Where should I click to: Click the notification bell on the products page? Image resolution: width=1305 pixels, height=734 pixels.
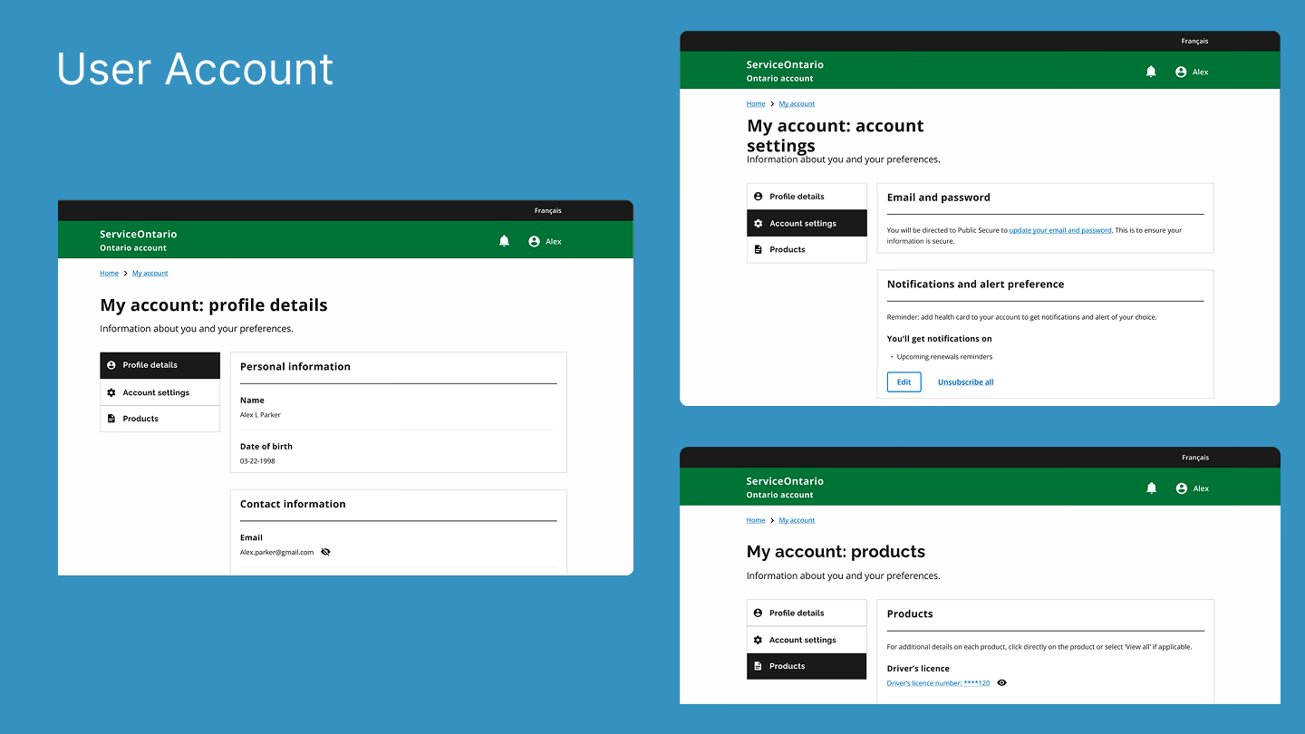pos(1151,488)
